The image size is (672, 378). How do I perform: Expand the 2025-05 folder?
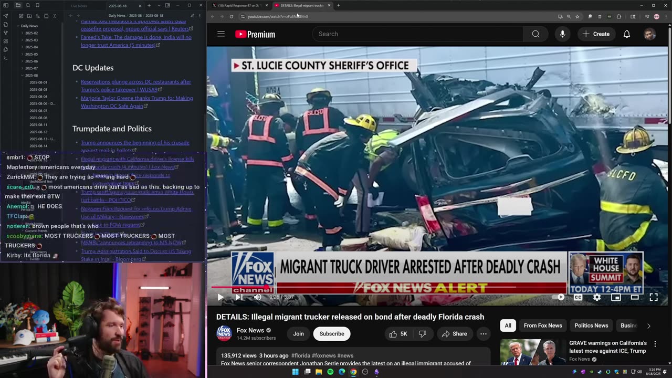(x=31, y=54)
